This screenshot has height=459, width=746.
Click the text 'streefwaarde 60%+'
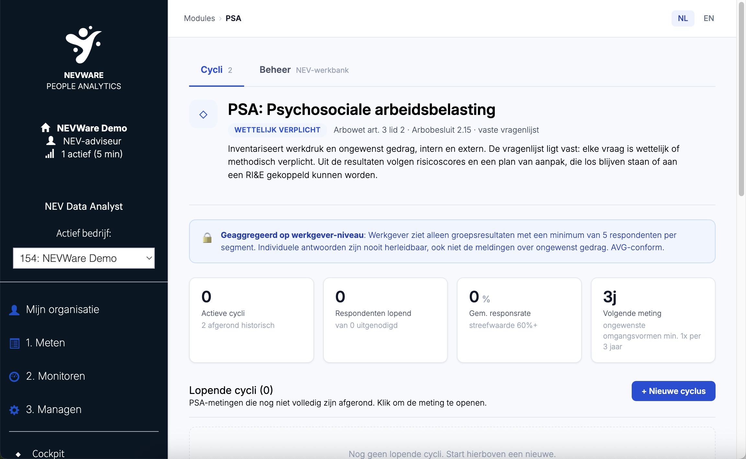[x=503, y=325]
